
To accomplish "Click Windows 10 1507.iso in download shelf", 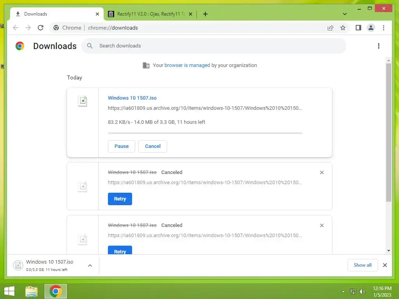I will pyautogui.click(x=49, y=262).
